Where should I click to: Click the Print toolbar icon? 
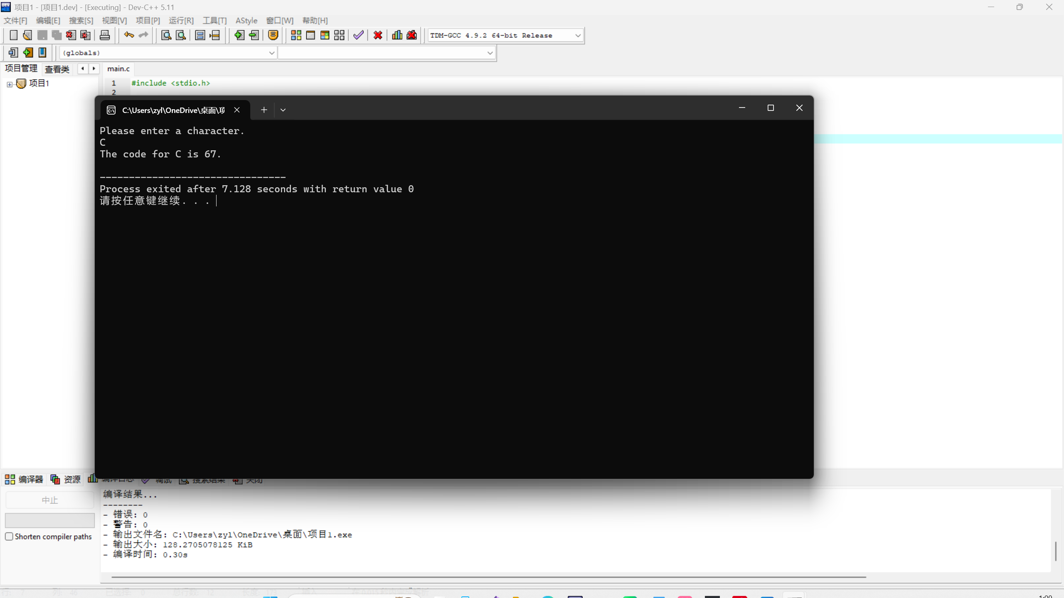[105, 35]
